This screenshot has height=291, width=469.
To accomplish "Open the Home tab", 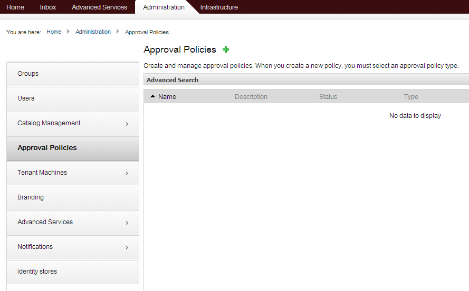I will pyautogui.click(x=15, y=7).
